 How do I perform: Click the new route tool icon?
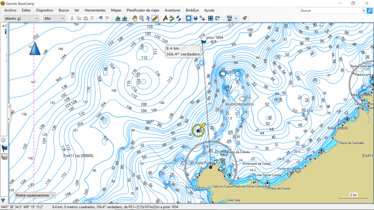(x=172, y=18)
